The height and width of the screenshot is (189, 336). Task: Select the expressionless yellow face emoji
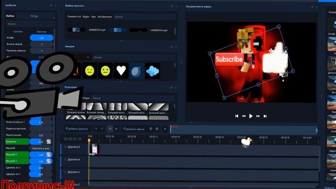(x=90, y=71)
